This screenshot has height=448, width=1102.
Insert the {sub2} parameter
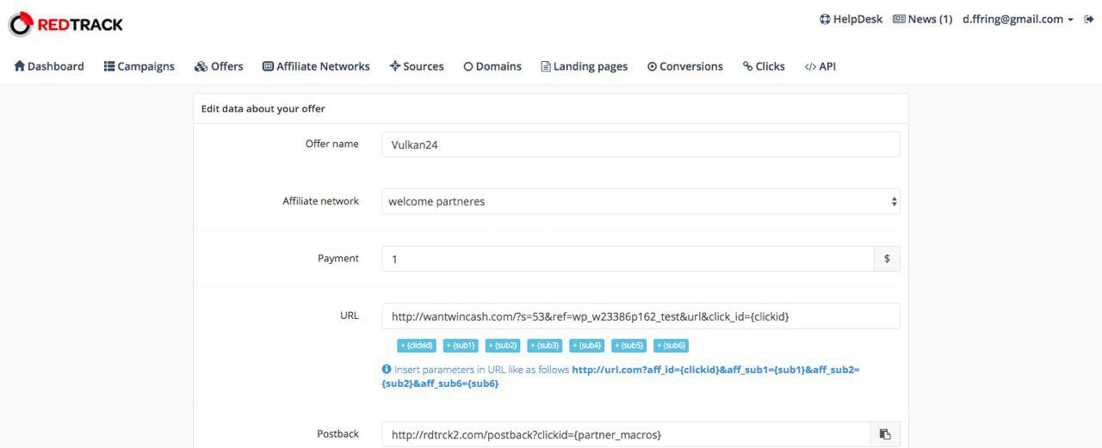click(x=503, y=346)
